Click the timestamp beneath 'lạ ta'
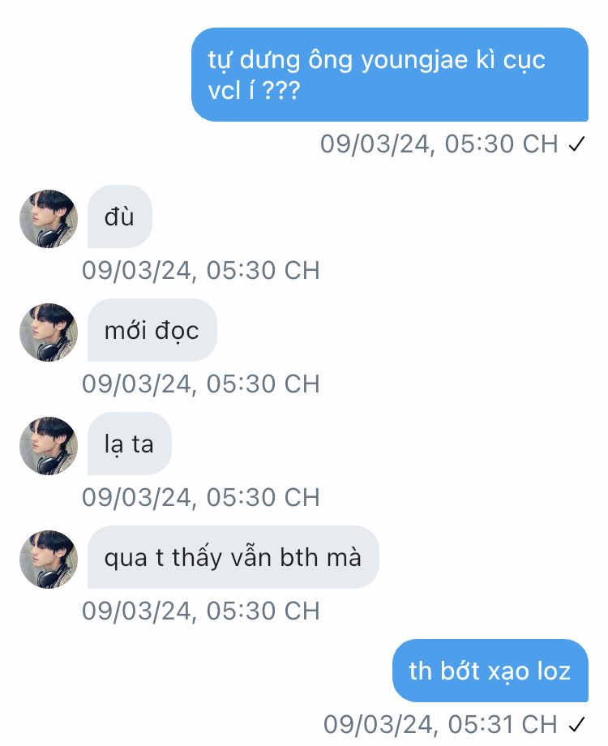Viewport: 608px width, 746px height. 201,498
